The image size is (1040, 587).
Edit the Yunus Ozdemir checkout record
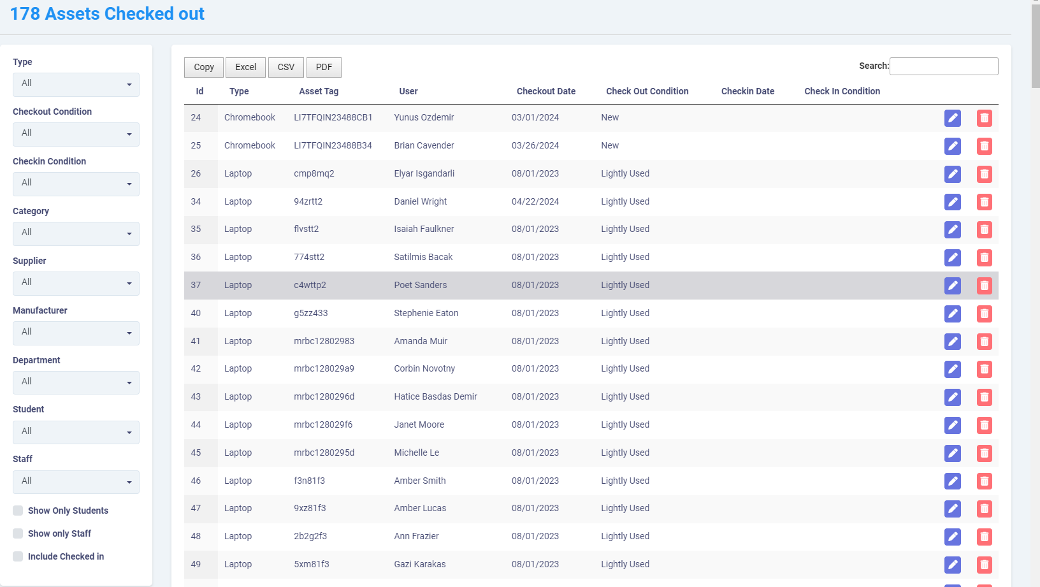tap(953, 118)
